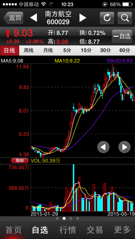
Task: Select the 5分 interval tab
Action: pyautogui.click(x=67, y=50)
